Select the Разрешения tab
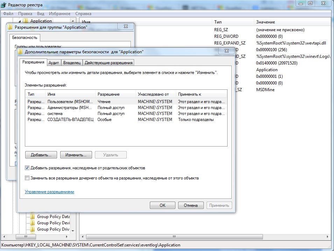Viewport: 334px width, 251px height. pyautogui.click(x=33, y=62)
